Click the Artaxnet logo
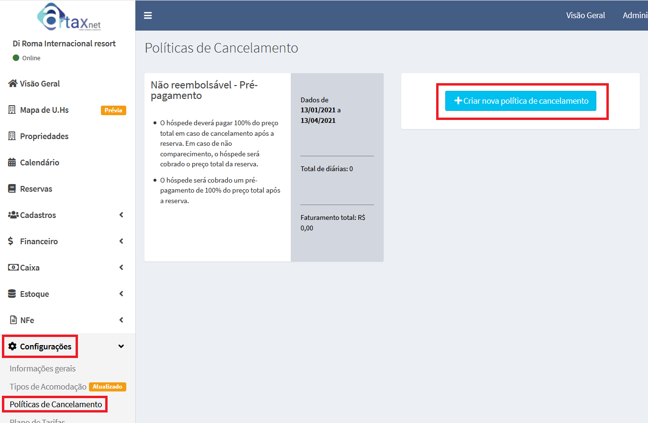 pyautogui.click(x=69, y=17)
